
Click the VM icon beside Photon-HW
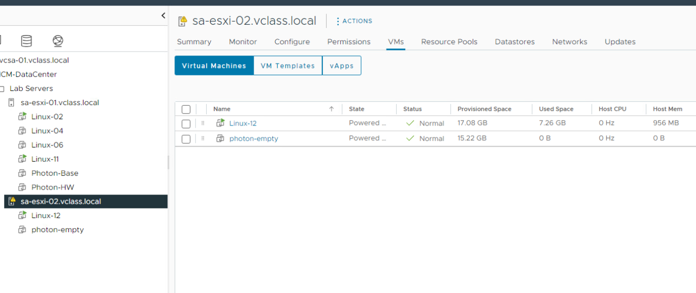pos(22,187)
